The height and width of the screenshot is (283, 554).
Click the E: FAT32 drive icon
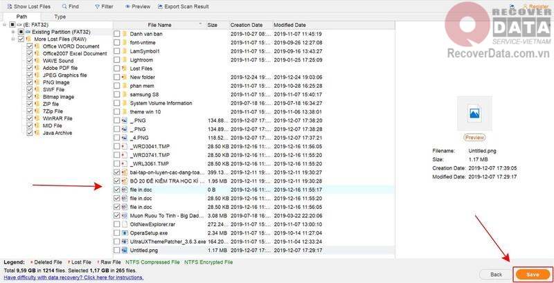(x=19, y=25)
